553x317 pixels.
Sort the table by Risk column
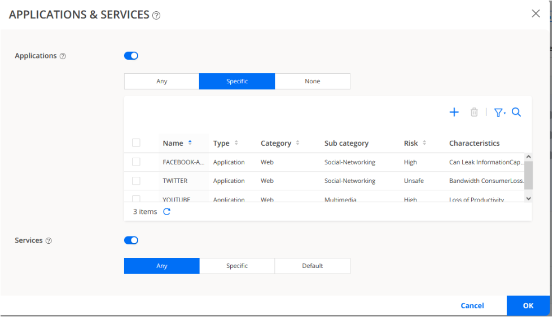click(424, 143)
